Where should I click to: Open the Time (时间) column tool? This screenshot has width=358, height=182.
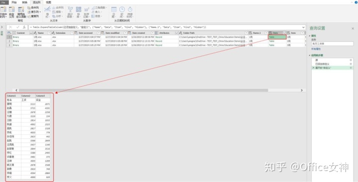(122, 12)
